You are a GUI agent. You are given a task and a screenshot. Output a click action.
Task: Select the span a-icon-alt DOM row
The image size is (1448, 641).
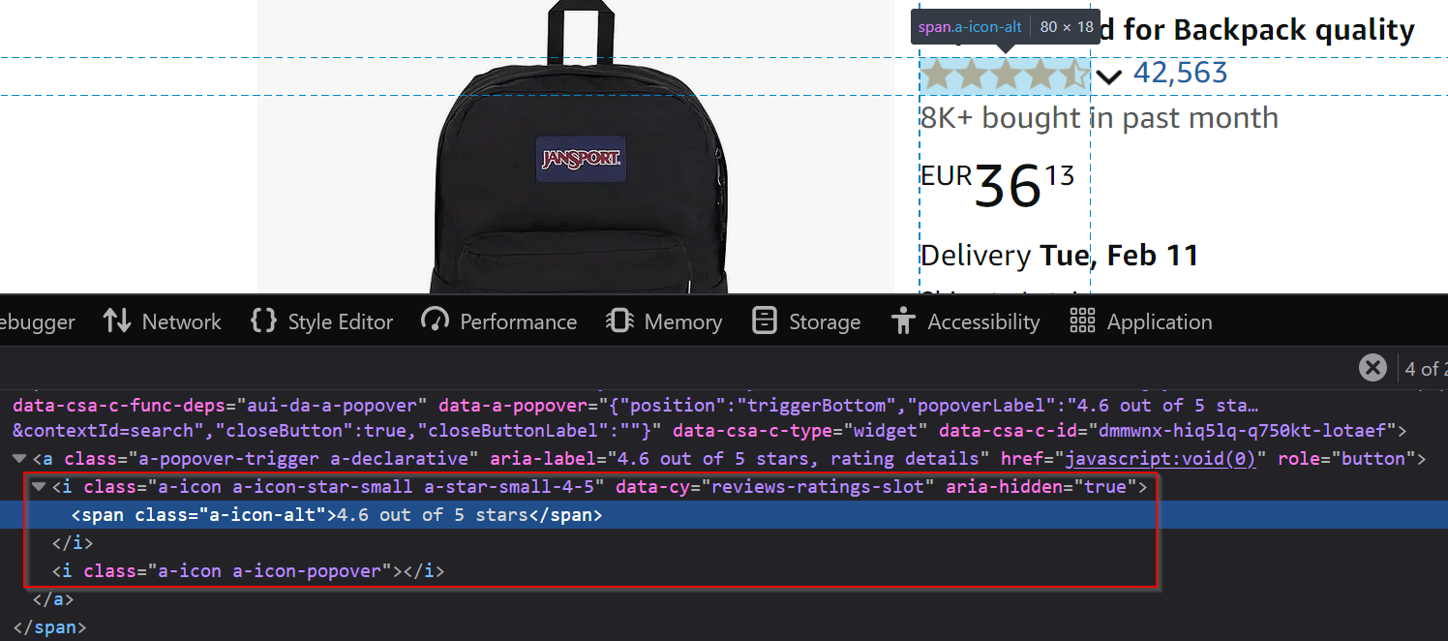(x=337, y=515)
